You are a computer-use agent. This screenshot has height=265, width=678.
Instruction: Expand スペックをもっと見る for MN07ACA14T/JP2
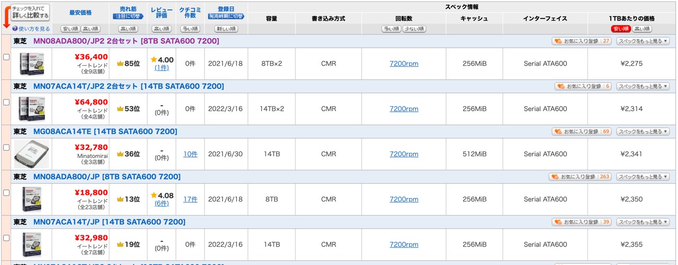click(x=643, y=86)
